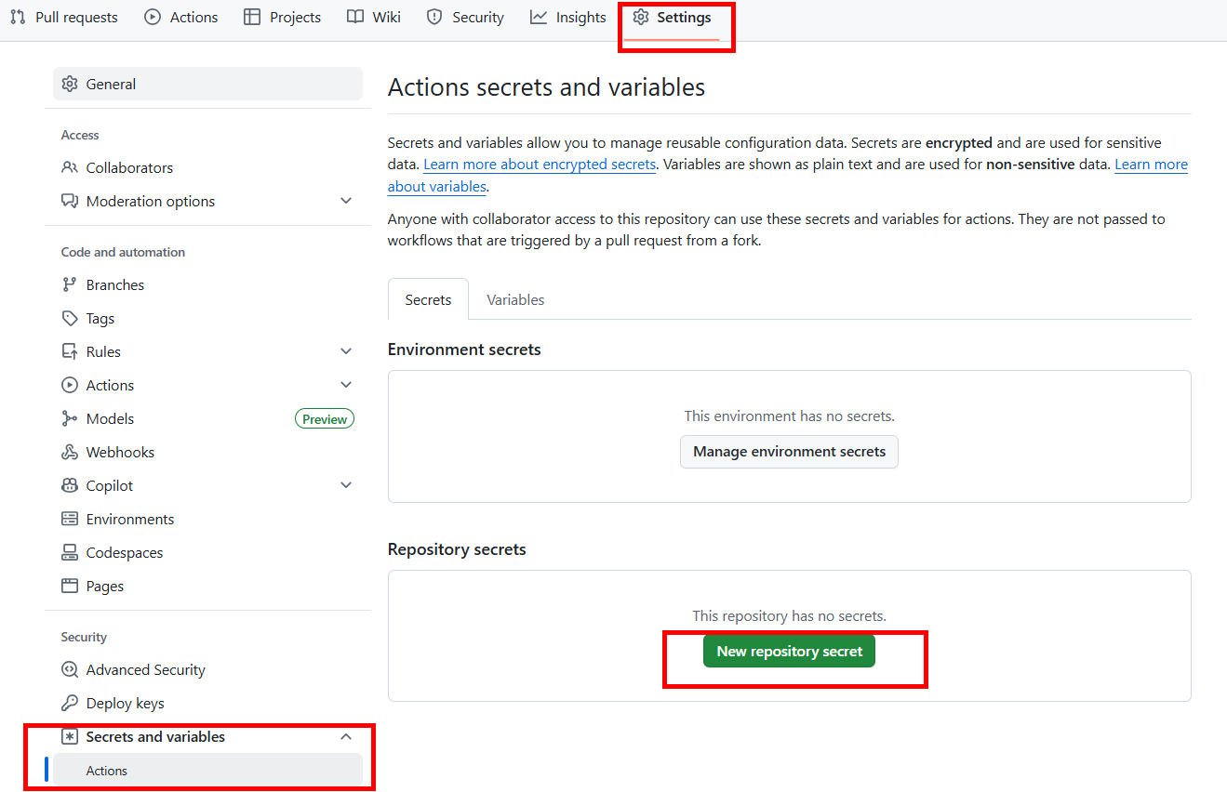The height and width of the screenshot is (792, 1227).
Task: Expand the Moderation options chevron
Action: (x=346, y=201)
